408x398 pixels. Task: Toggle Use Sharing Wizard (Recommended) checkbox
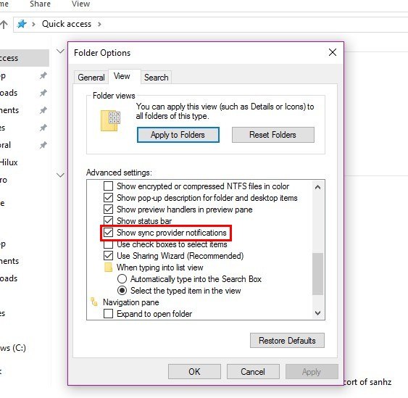pos(108,256)
